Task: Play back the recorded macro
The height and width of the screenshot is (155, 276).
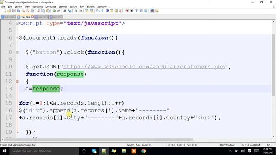Action: click(x=136, y=11)
